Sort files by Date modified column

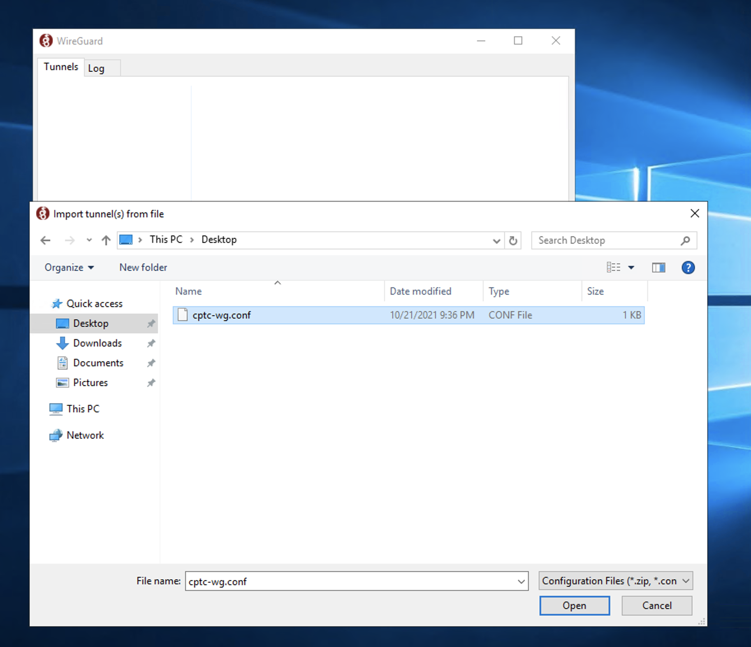coord(434,291)
